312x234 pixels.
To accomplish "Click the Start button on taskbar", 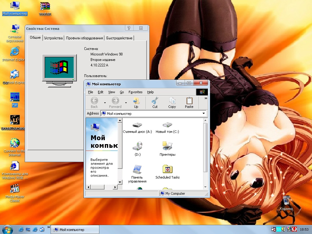I will coord(7,229).
